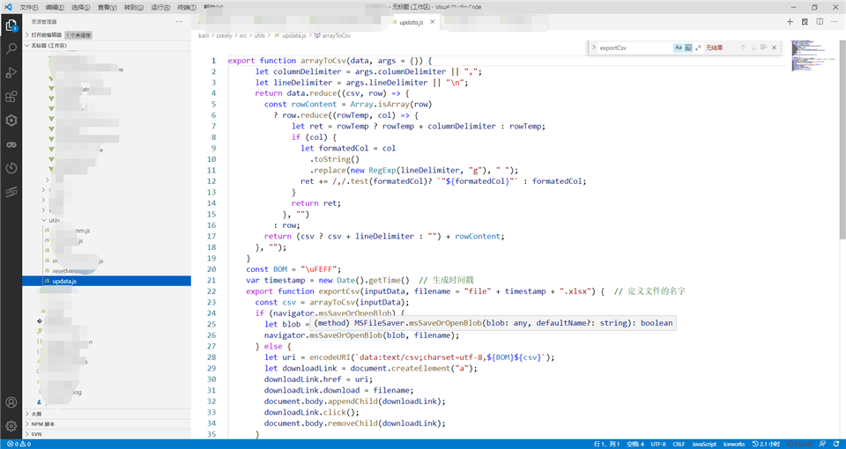The image size is (846, 449).
Task: Switch to the updata.js editor tab
Action: tap(411, 22)
